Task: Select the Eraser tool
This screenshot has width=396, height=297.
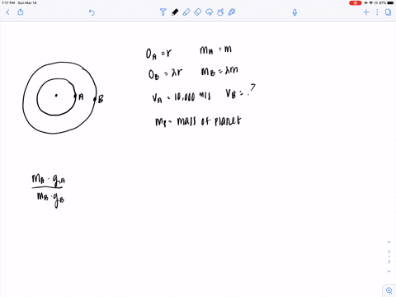Action: pyautogui.click(x=197, y=12)
